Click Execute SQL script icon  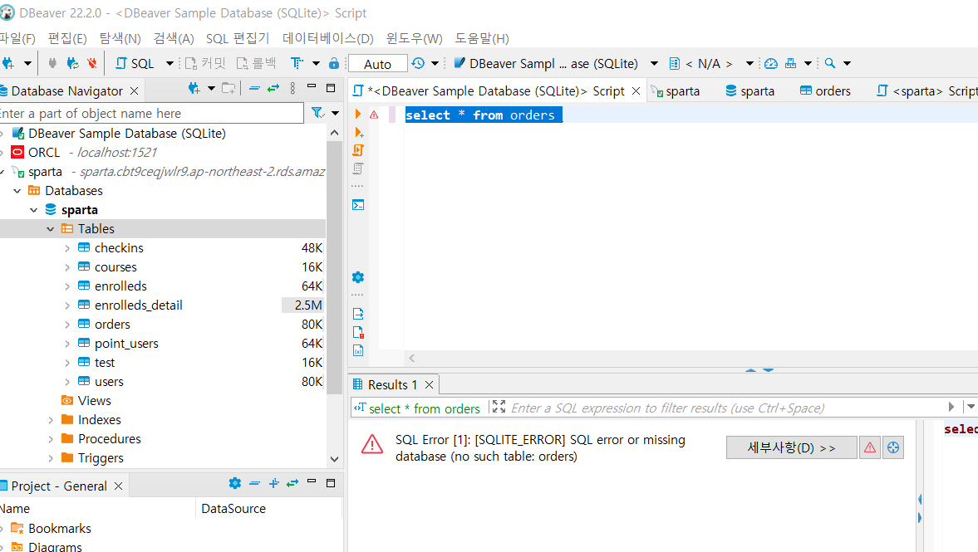pos(358,150)
